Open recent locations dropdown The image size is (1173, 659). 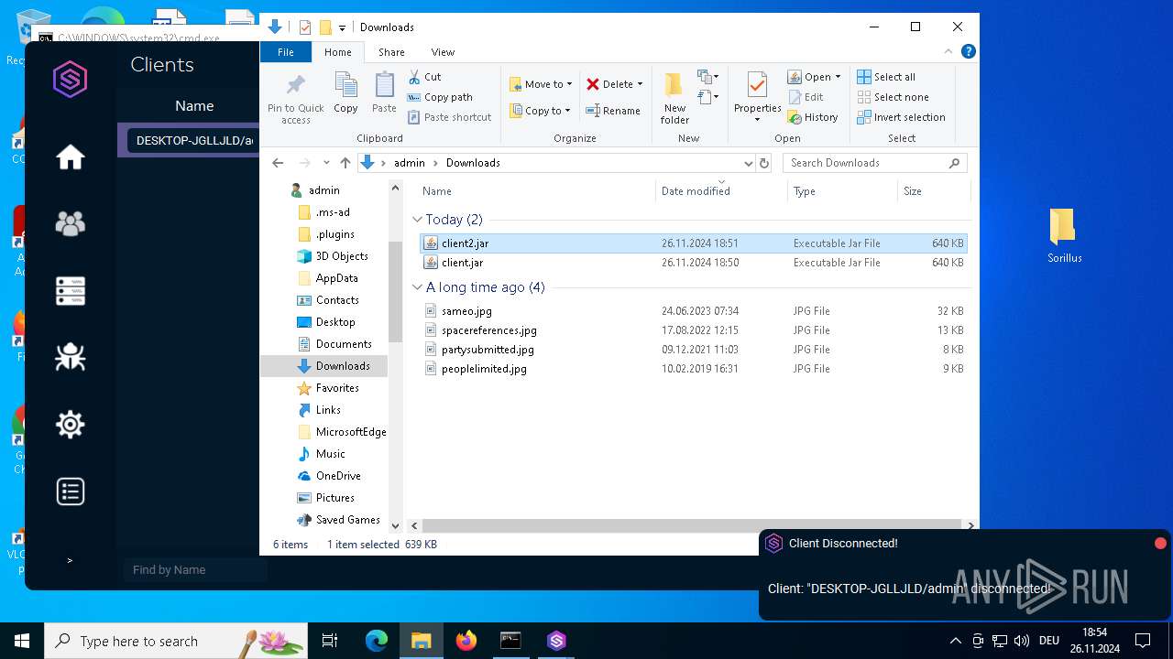tap(325, 163)
